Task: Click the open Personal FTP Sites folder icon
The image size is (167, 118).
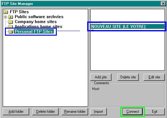Action: pyautogui.click(x=10, y=31)
